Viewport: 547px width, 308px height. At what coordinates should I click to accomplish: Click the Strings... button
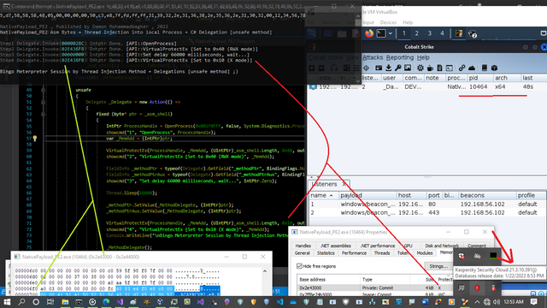tap(438, 266)
